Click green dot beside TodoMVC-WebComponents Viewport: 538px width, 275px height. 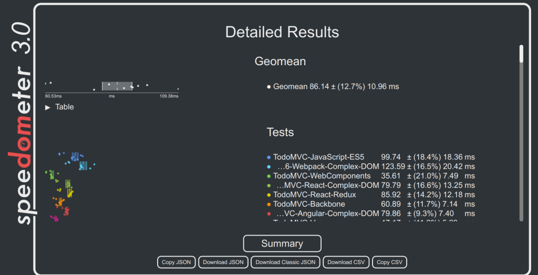tap(269, 176)
